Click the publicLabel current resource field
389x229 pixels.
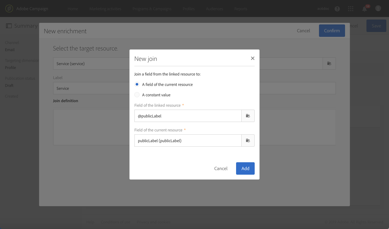tap(188, 141)
